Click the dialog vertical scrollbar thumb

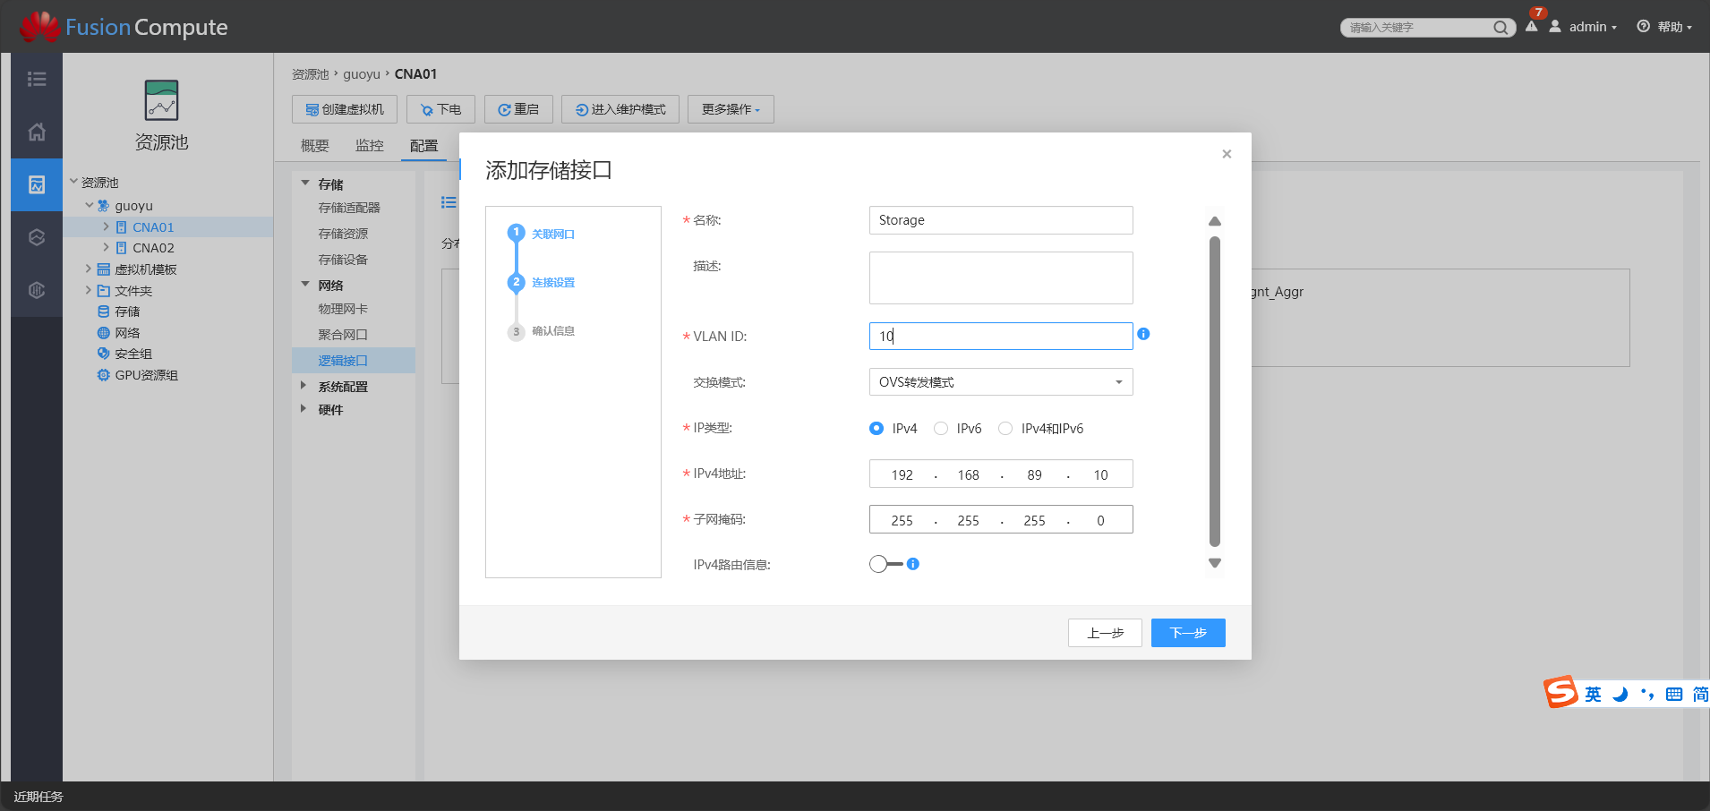point(1215,391)
